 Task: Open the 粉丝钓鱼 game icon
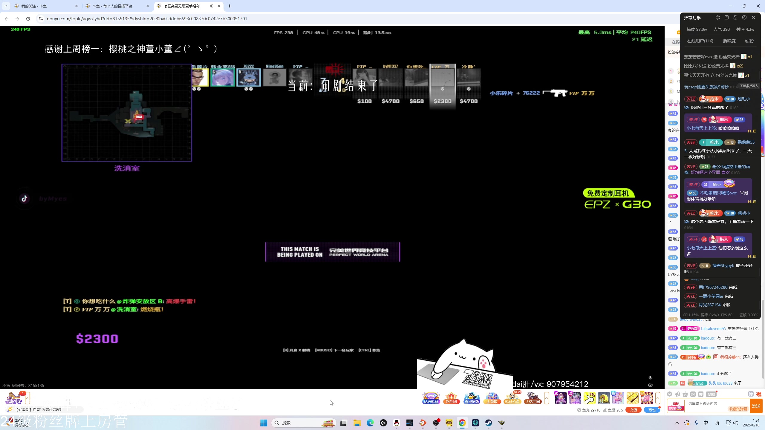pos(512,398)
